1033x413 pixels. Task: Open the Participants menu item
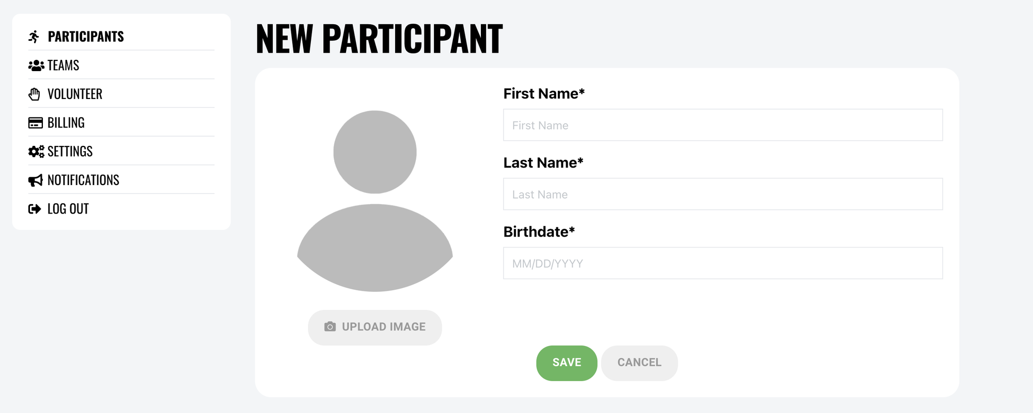[x=86, y=37]
